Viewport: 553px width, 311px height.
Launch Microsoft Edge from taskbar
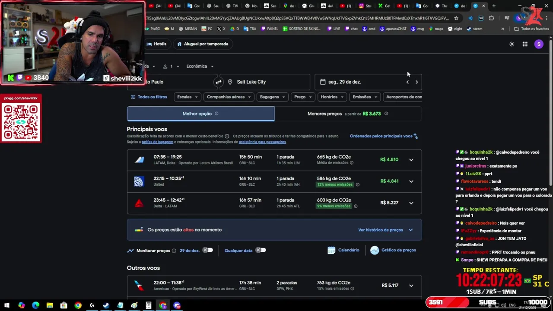35,305
